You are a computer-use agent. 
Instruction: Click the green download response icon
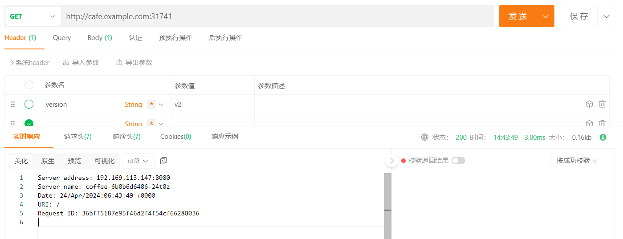click(603, 137)
